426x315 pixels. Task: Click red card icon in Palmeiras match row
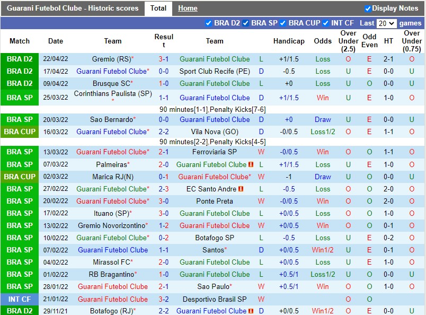[251, 164]
